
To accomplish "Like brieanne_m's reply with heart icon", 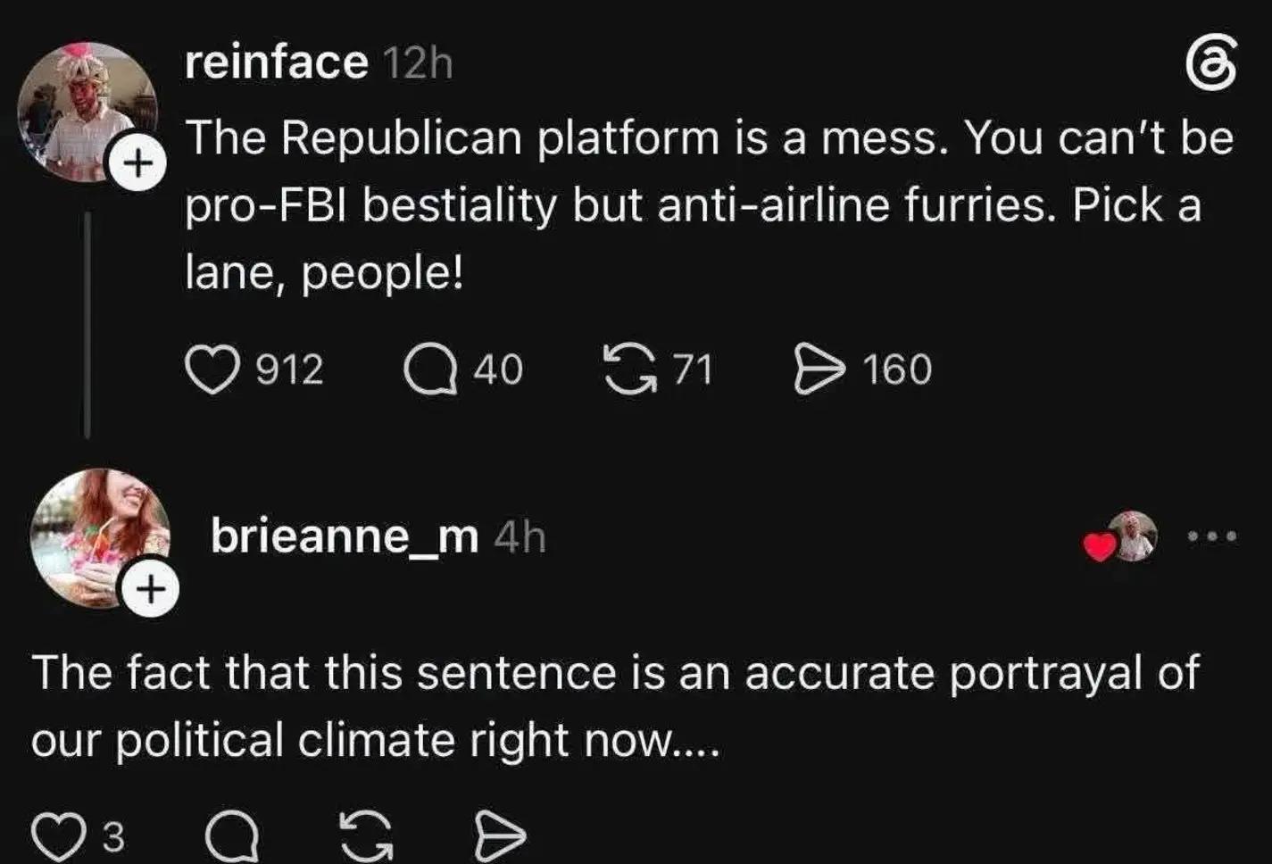I will coord(58,837).
